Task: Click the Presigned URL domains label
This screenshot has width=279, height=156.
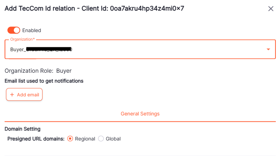Action: (x=36, y=139)
